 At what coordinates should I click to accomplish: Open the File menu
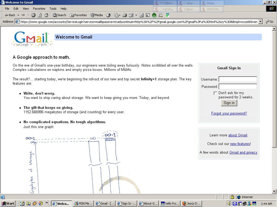point(7,9)
